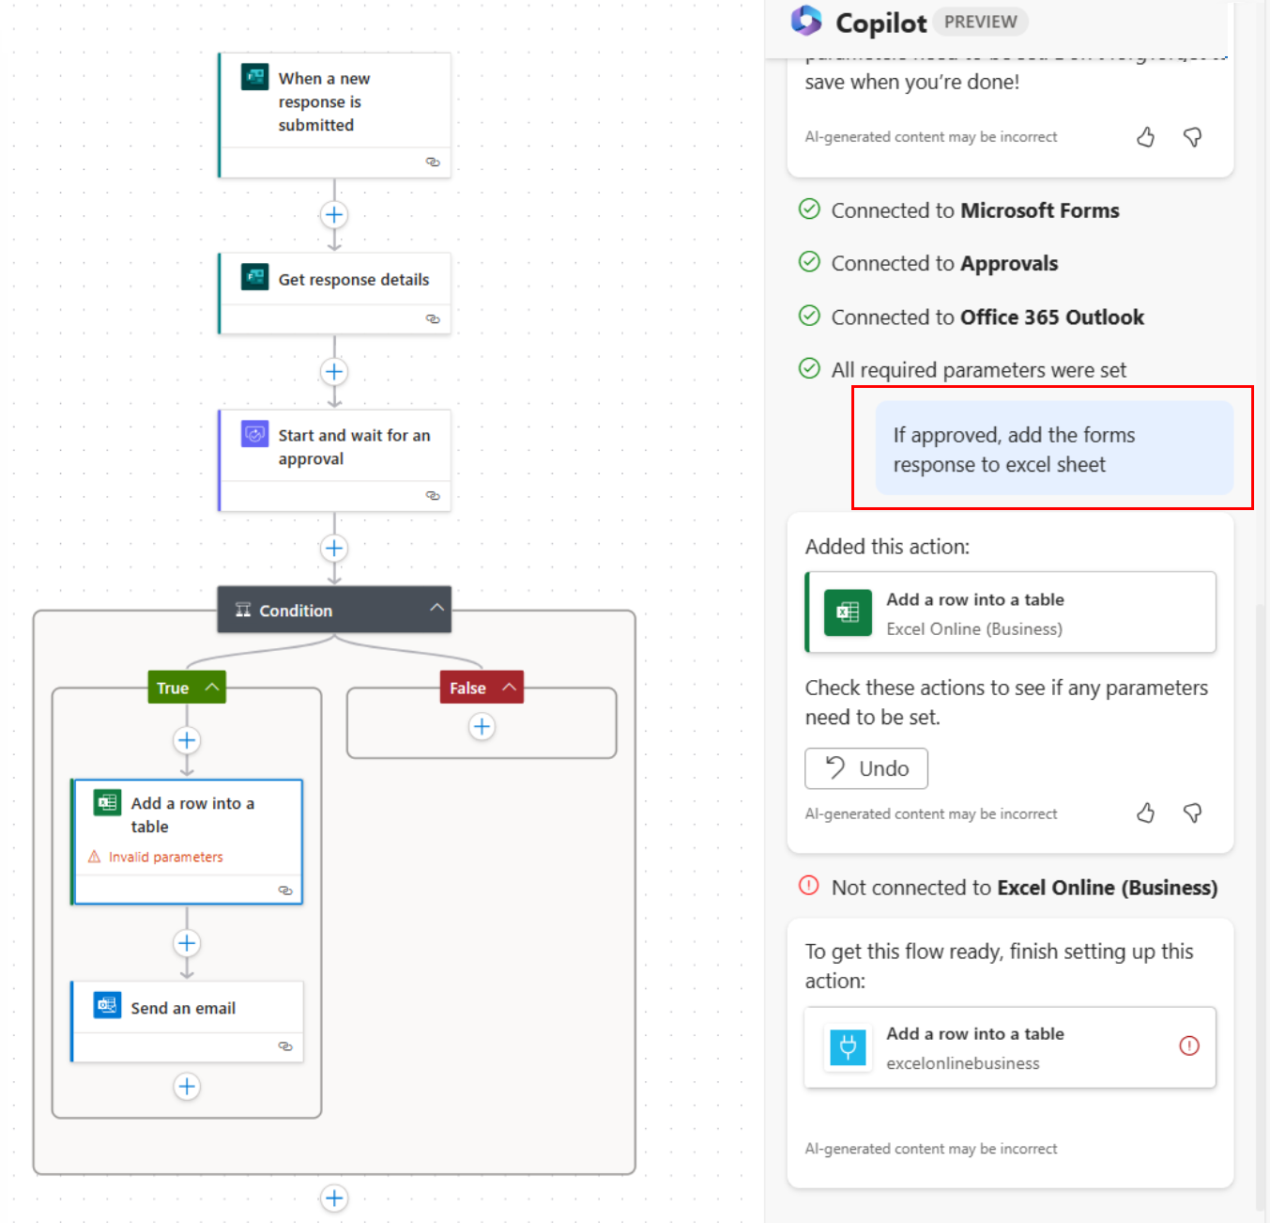The width and height of the screenshot is (1270, 1223).
Task: Click the Approvals icon on the approval card
Action: [254, 434]
